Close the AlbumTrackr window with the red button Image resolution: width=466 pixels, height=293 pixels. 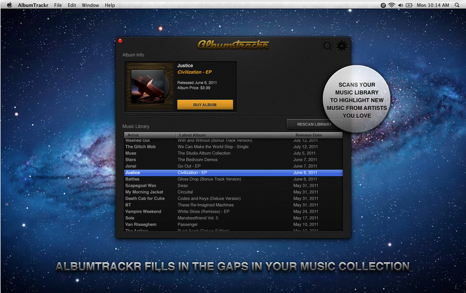point(120,41)
